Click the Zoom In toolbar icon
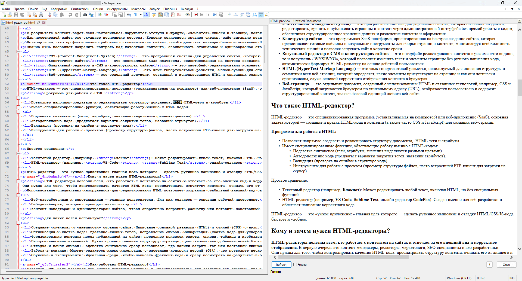The image size is (522, 281). [x=100, y=15]
